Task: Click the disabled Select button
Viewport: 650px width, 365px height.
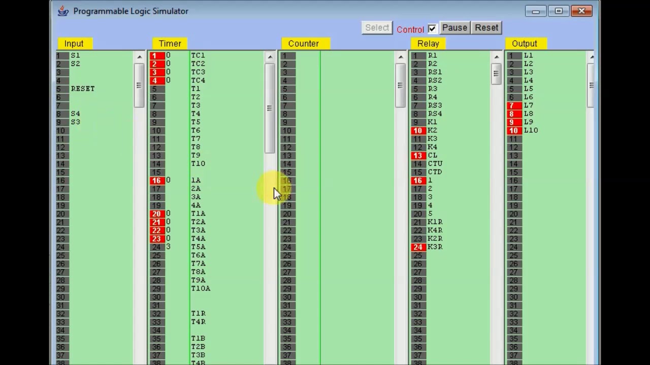Action: (x=377, y=28)
